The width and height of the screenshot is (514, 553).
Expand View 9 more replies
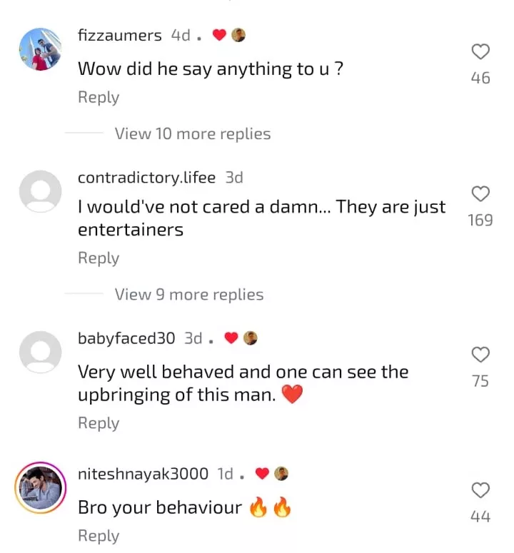(x=189, y=295)
